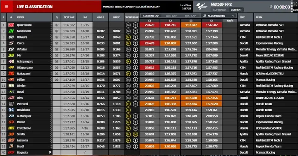This screenshot has height=156, width=298.
Task: Click Oliveira's number 88 badge
Action: 11,37
